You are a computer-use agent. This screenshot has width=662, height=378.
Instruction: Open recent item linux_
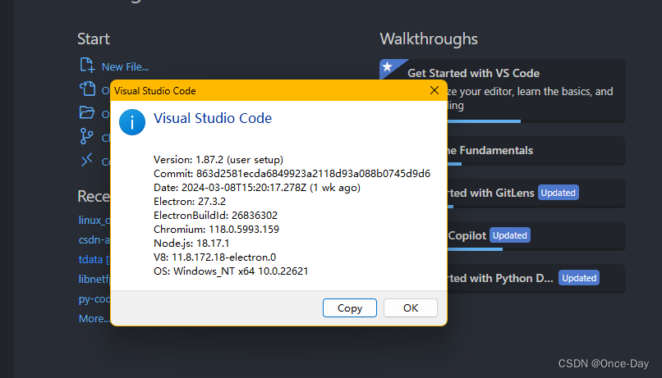pyautogui.click(x=94, y=220)
